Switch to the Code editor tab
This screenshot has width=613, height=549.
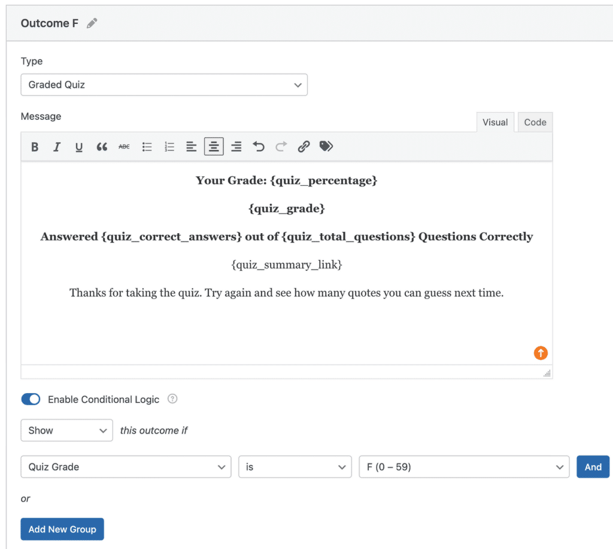[x=535, y=122]
